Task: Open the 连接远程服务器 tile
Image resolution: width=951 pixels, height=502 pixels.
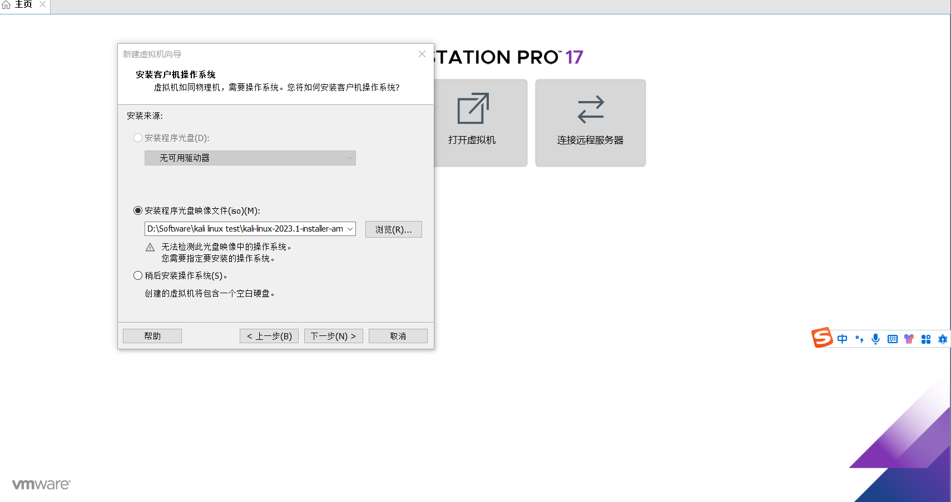Action: click(x=590, y=123)
